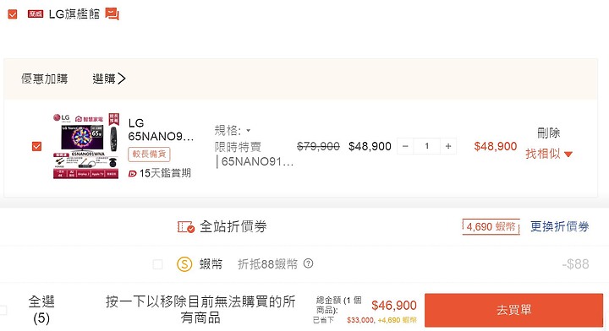Enable the 蝦幣 redemption checkbox
The width and height of the screenshot is (609, 331).
(x=157, y=264)
